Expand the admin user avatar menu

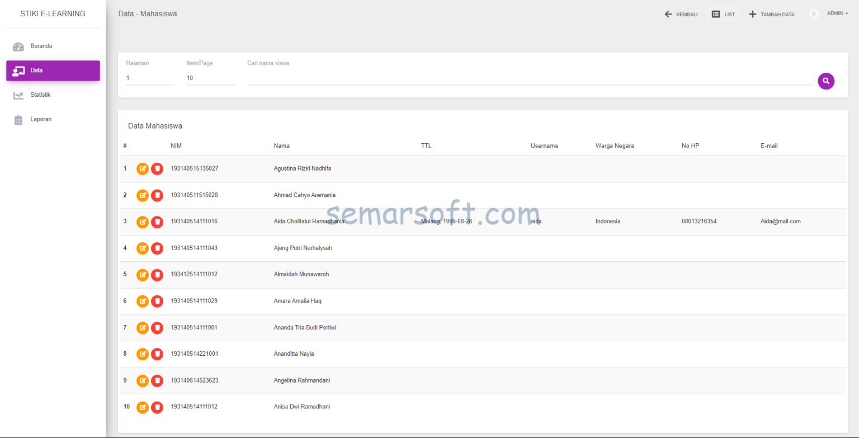click(814, 13)
